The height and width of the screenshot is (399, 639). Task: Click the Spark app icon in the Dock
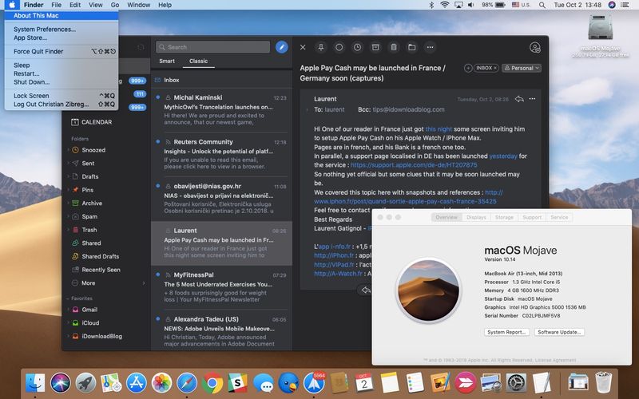(314, 384)
